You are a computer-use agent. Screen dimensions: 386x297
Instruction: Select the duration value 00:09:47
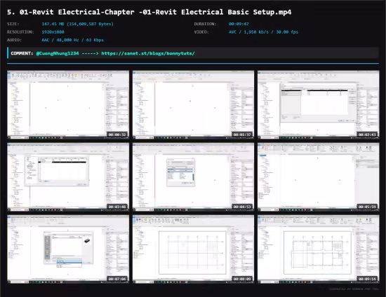coord(239,24)
